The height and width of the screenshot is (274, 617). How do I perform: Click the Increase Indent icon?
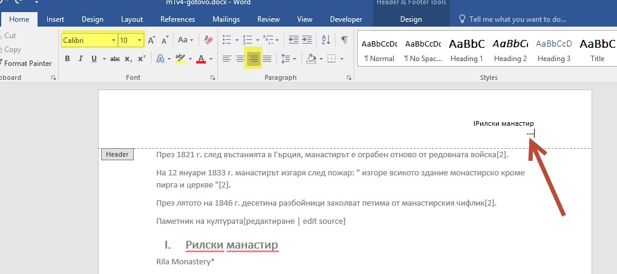[x=309, y=41]
